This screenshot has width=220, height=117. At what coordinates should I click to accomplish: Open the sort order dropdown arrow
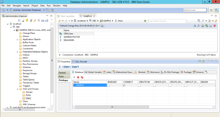tap(206, 21)
